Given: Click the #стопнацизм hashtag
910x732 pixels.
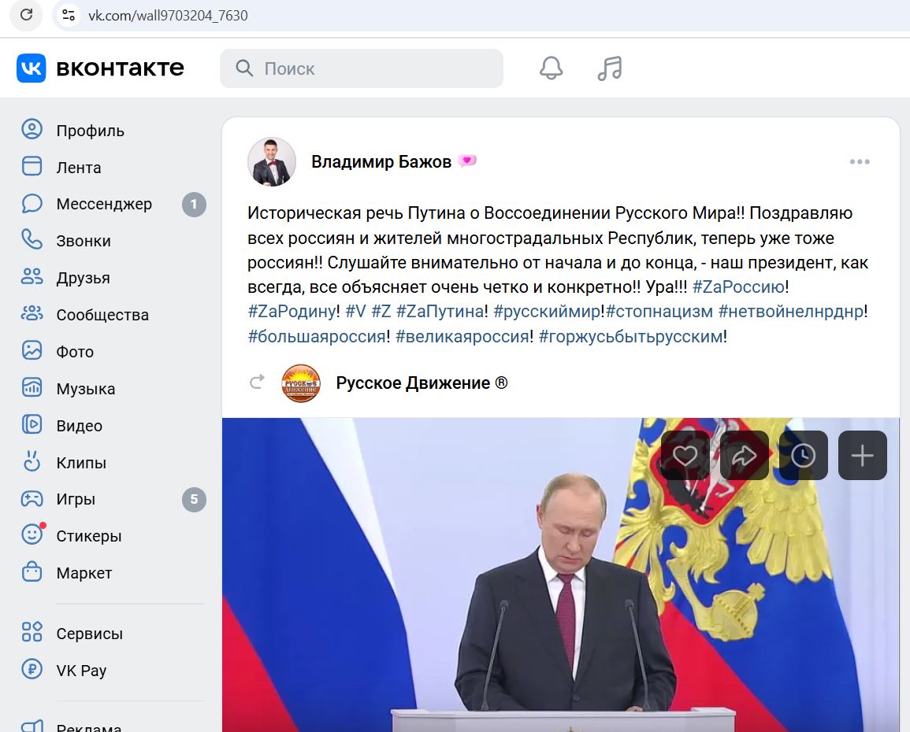Looking at the screenshot, I should [x=659, y=311].
